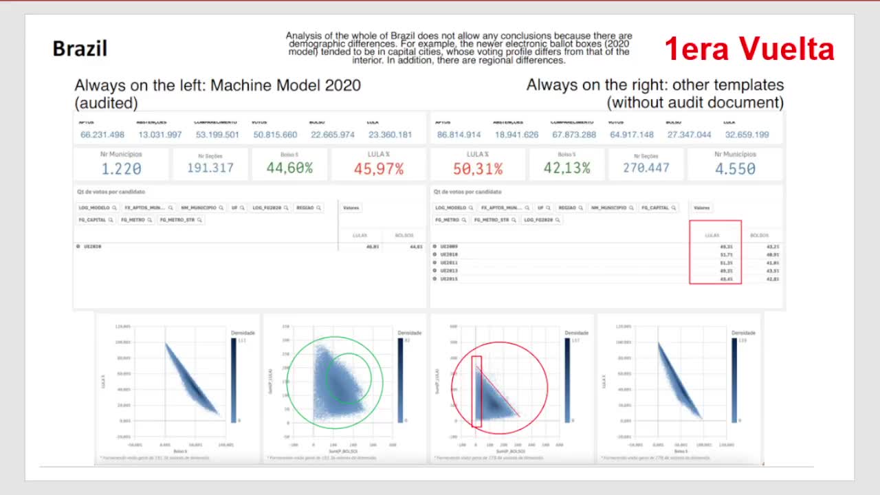Expand the UE2011 row
The width and height of the screenshot is (880, 495).
(x=434, y=263)
